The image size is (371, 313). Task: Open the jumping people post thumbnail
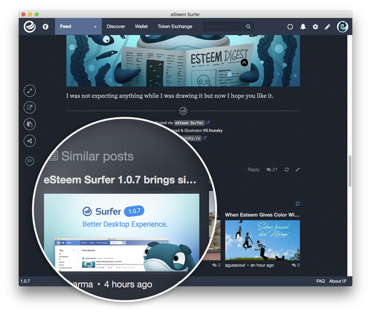click(x=262, y=240)
